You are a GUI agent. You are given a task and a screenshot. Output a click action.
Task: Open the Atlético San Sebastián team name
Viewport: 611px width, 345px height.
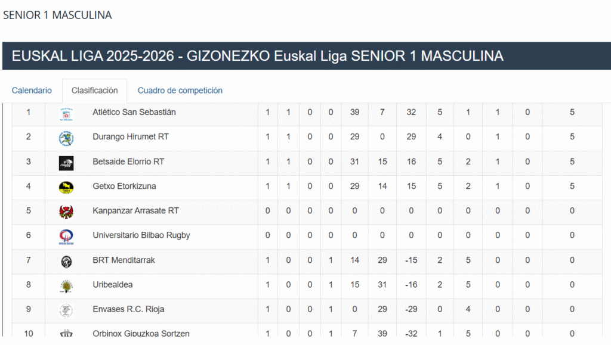pyautogui.click(x=134, y=112)
